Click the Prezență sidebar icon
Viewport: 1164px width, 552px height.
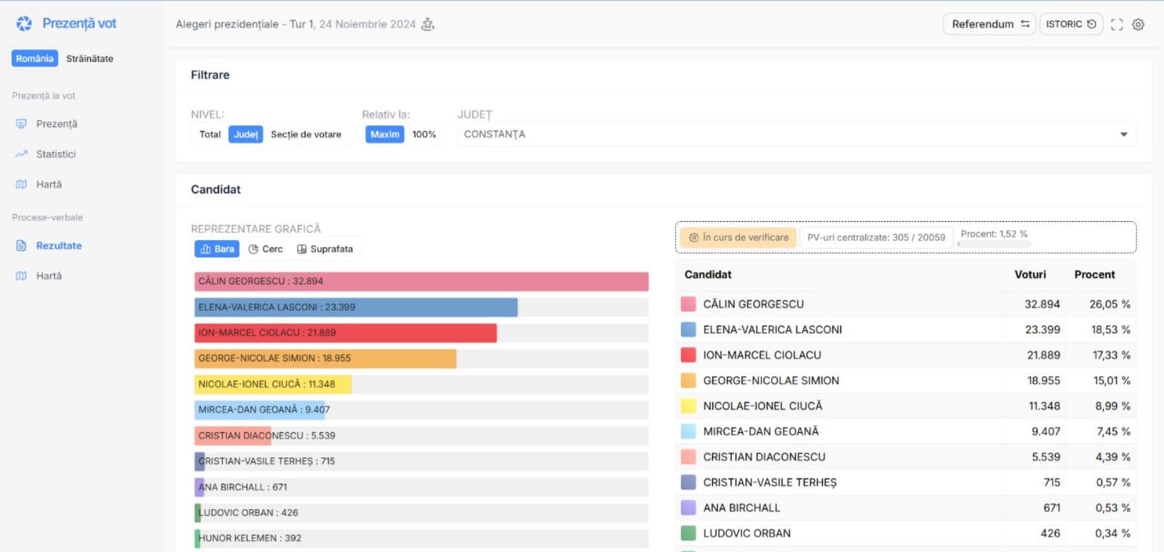point(21,124)
